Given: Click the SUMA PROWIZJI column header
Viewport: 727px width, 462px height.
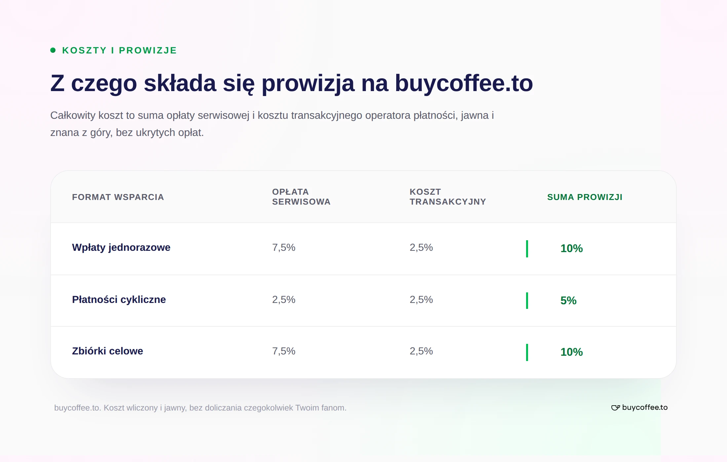Looking at the screenshot, I should (585, 197).
